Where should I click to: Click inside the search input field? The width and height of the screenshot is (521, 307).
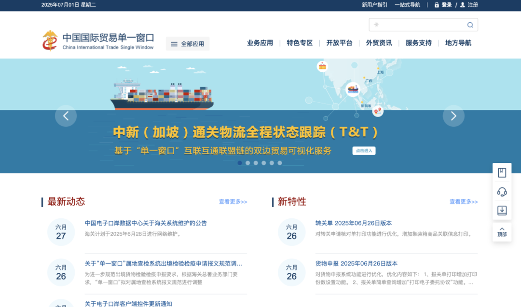point(420,25)
